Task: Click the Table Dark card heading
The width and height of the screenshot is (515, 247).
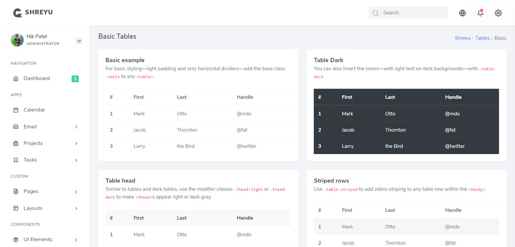Action: (x=328, y=60)
